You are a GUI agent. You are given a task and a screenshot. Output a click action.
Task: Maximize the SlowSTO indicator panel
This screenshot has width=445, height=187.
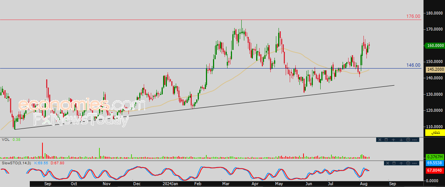(394, 163)
